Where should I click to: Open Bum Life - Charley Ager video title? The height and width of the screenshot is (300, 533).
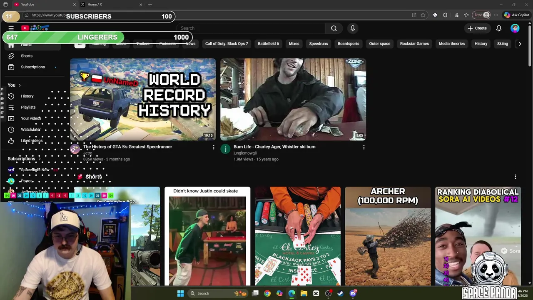pos(274,147)
